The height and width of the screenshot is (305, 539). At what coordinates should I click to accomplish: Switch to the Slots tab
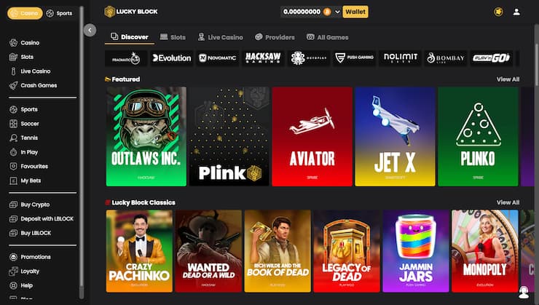[x=173, y=37]
